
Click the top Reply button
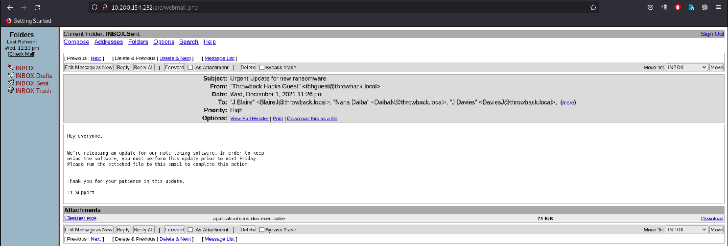tap(123, 67)
